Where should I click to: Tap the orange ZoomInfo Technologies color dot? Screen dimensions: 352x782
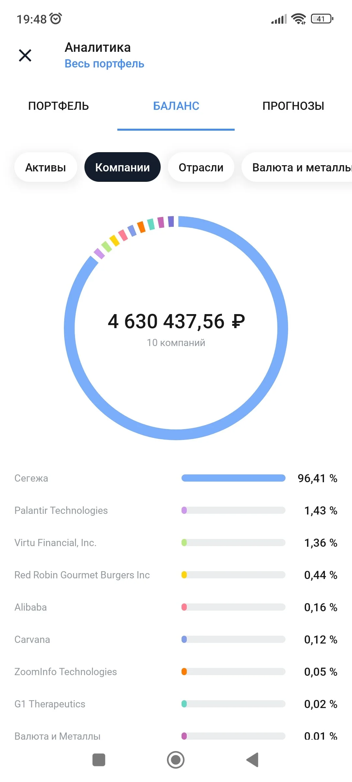(x=184, y=672)
